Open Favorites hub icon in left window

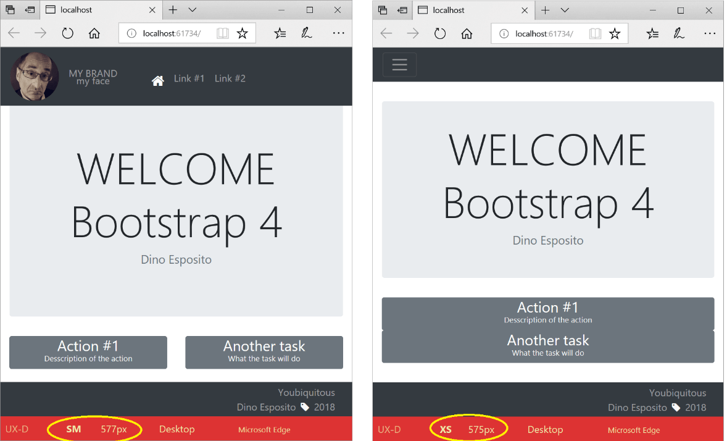[280, 33]
